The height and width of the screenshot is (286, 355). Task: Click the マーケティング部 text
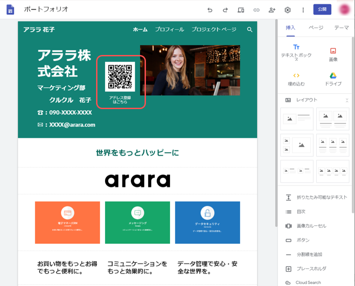tap(61, 88)
